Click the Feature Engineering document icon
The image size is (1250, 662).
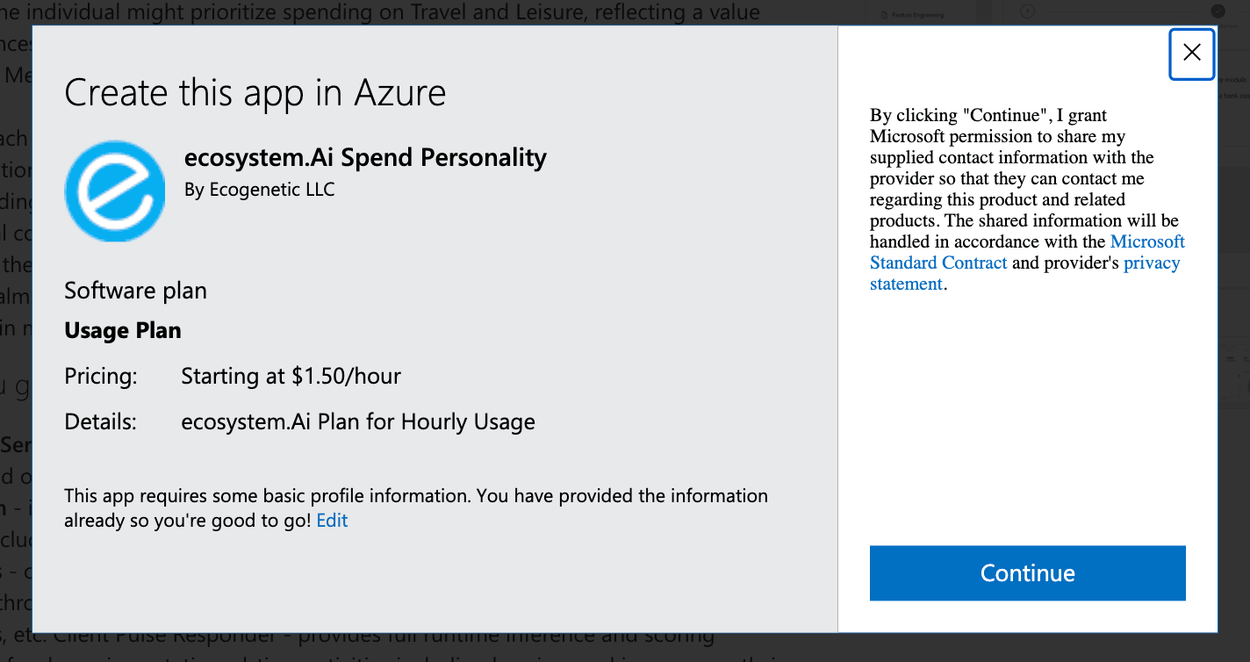884,15
